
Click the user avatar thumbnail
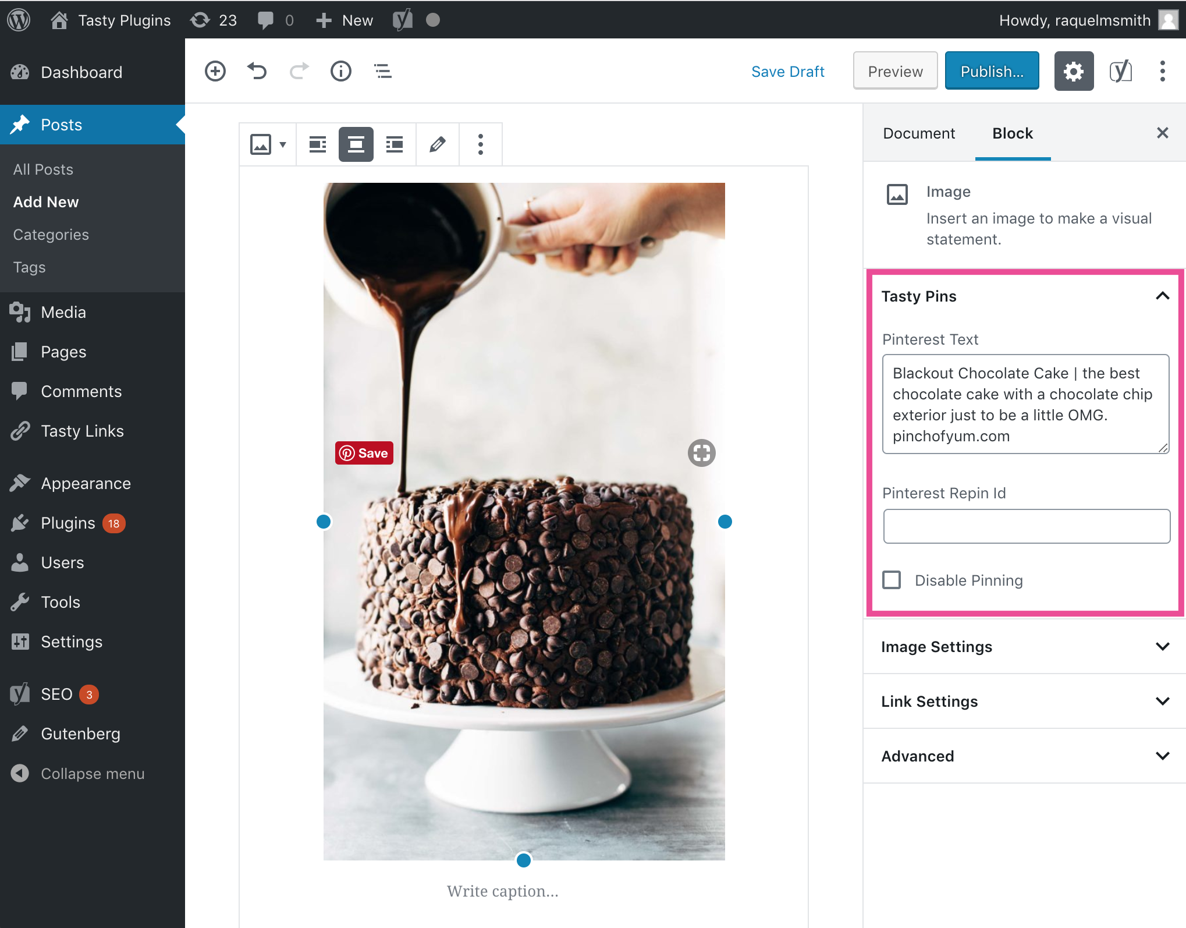tap(1168, 20)
